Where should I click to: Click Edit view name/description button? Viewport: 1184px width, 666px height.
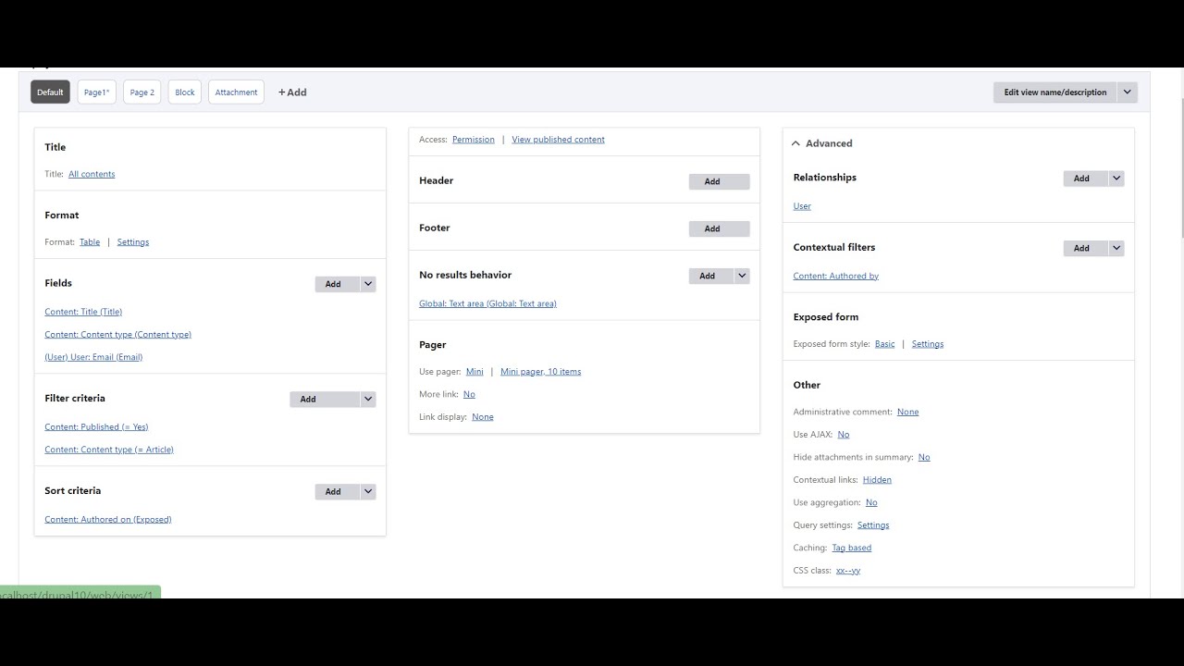pos(1054,92)
